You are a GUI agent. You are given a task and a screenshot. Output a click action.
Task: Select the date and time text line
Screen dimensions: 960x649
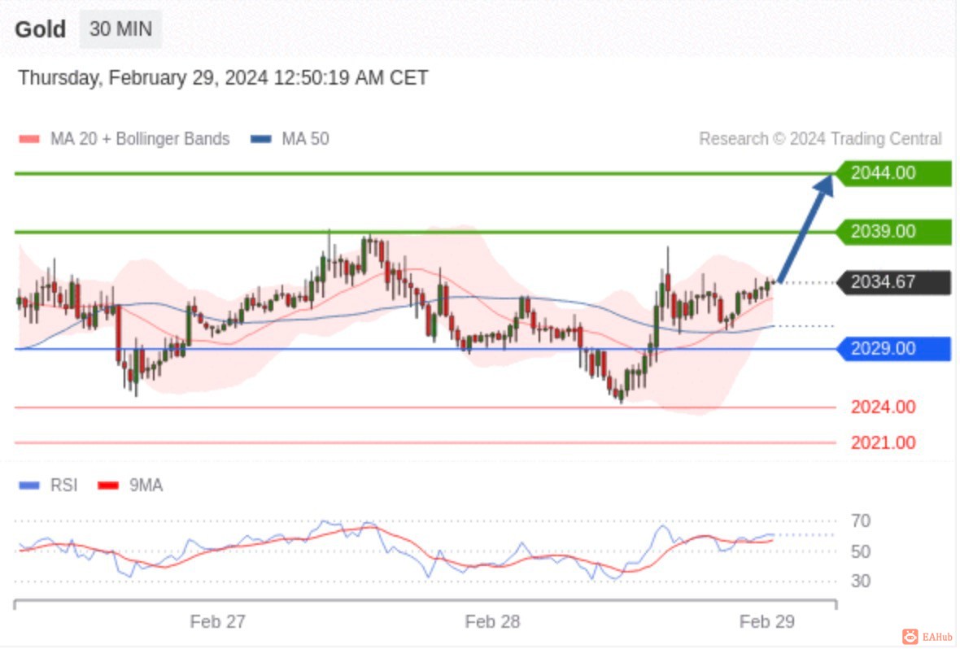(x=223, y=78)
